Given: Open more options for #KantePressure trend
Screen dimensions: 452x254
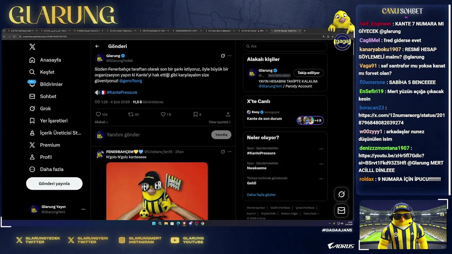Looking at the screenshot, I should pyautogui.click(x=321, y=149).
